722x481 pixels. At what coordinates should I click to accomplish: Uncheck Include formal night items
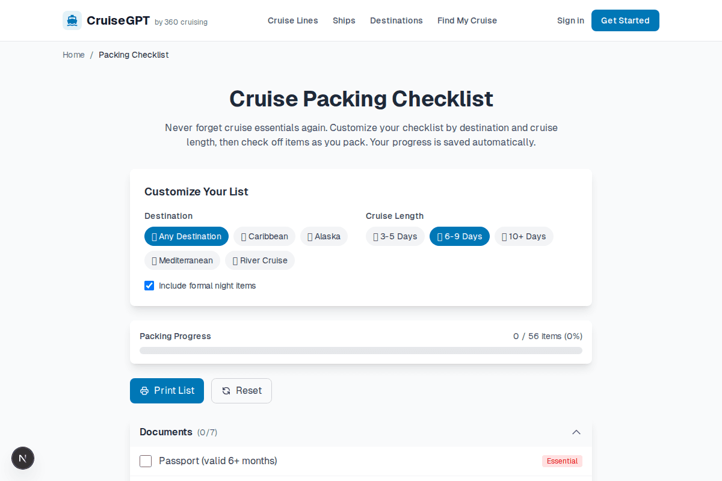click(149, 286)
